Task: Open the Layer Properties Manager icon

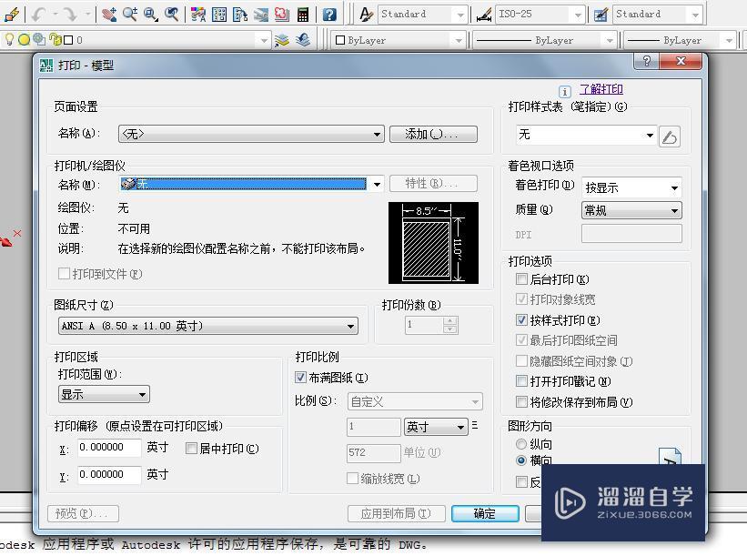Action: [282, 40]
